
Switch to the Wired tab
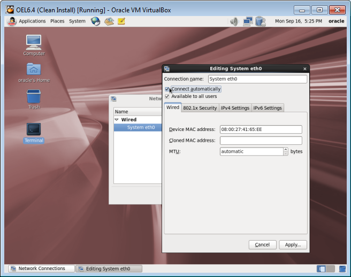click(x=173, y=107)
